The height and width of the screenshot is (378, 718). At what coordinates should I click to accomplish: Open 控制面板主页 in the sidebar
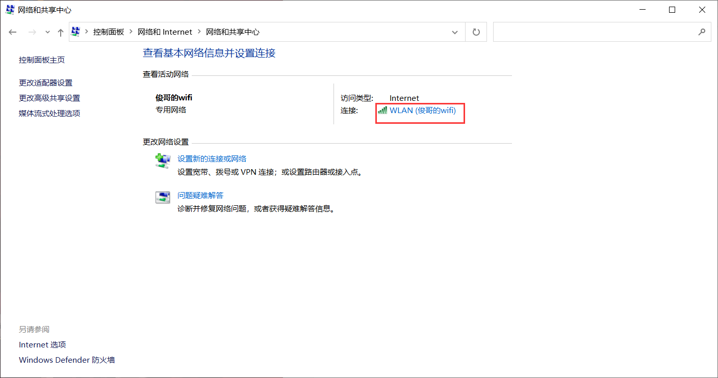point(42,60)
